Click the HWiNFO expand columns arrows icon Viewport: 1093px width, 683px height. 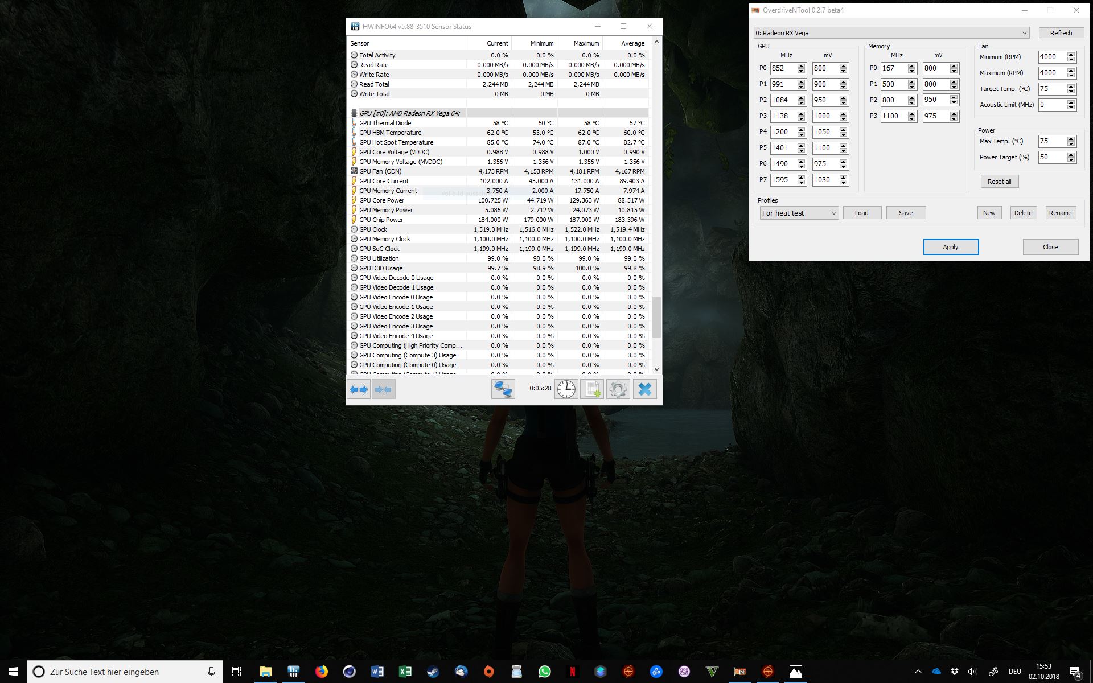pyautogui.click(x=359, y=389)
